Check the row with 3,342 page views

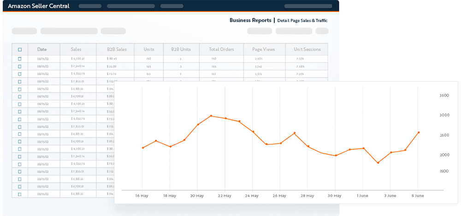click(x=20, y=66)
